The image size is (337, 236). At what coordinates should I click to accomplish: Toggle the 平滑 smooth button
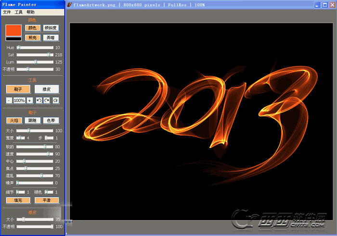(47, 200)
